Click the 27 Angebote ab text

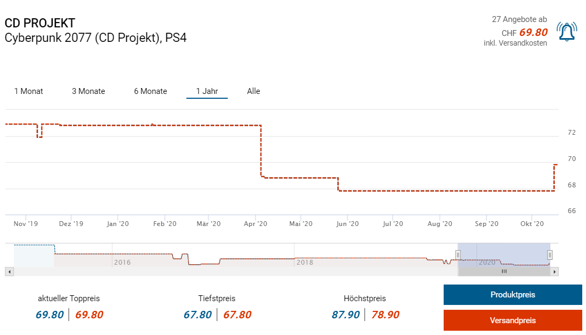pos(519,19)
